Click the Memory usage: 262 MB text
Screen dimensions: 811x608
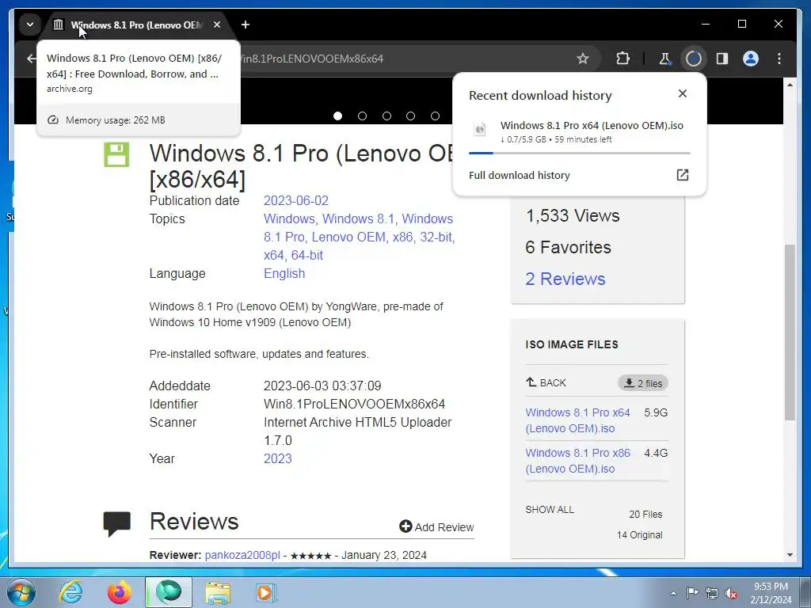point(116,120)
